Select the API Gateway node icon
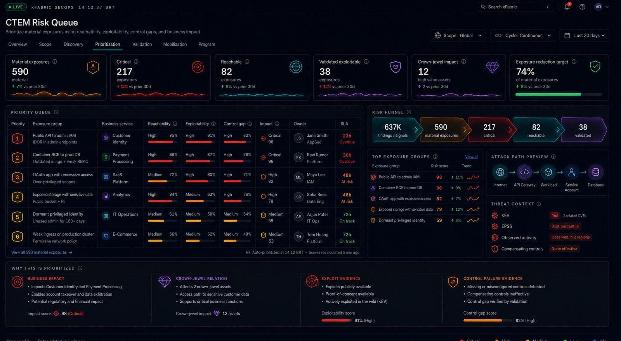The image size is (621, 341). pos(524,172)
